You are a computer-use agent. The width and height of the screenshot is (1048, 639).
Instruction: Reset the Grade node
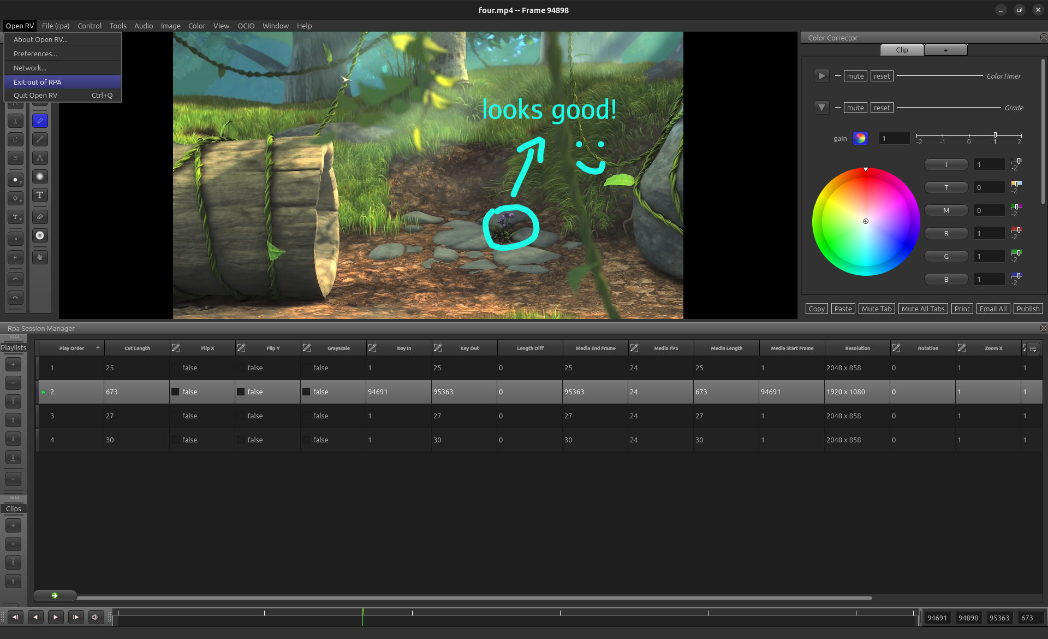(x=882, y=108)
